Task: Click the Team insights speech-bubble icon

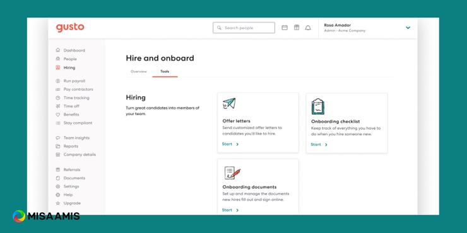Action: coord(58,138)
